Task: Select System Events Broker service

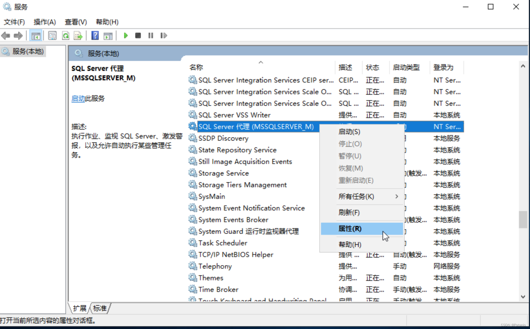Action: (233, 220)
